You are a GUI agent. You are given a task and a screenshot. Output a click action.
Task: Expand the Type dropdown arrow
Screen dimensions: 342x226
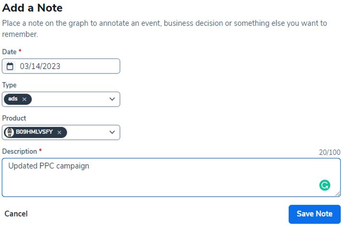(x=112, y=99)
